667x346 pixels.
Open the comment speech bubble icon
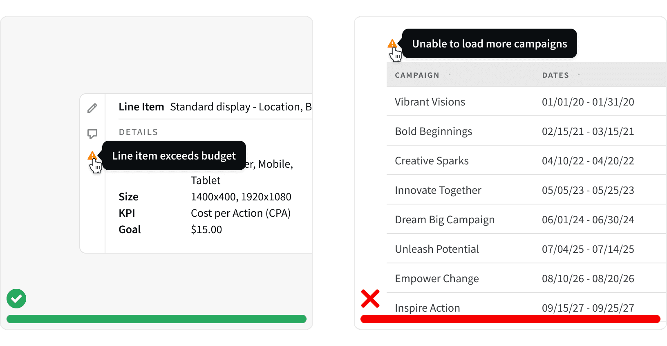92,134
